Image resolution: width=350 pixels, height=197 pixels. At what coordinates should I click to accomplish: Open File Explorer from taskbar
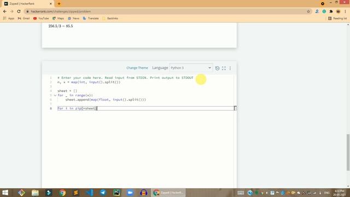point(35,193)
